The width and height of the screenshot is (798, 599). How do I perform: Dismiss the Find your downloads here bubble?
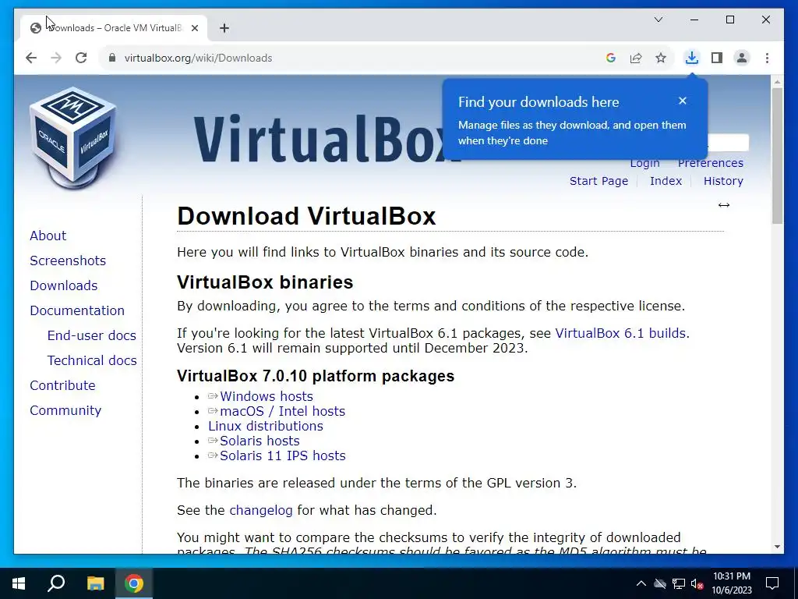[x=683, y=101]
